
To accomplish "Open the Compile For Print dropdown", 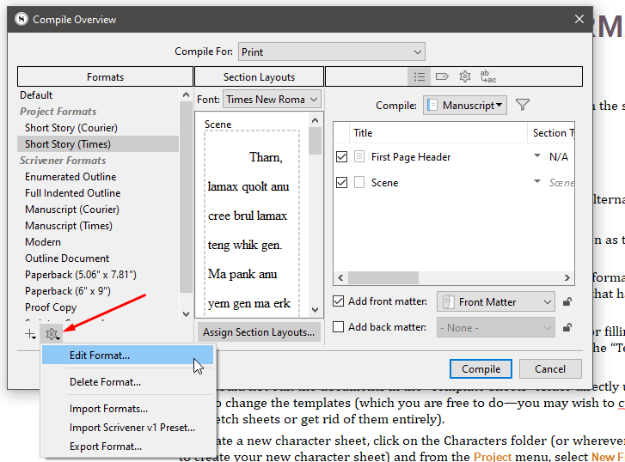I will [332, 52].
